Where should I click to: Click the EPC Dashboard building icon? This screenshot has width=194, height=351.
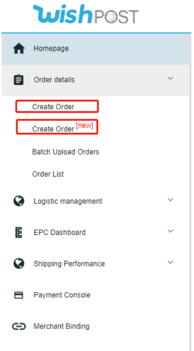tap(19, 232)
